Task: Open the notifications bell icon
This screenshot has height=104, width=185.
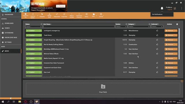Action: (x=162, y=8)
